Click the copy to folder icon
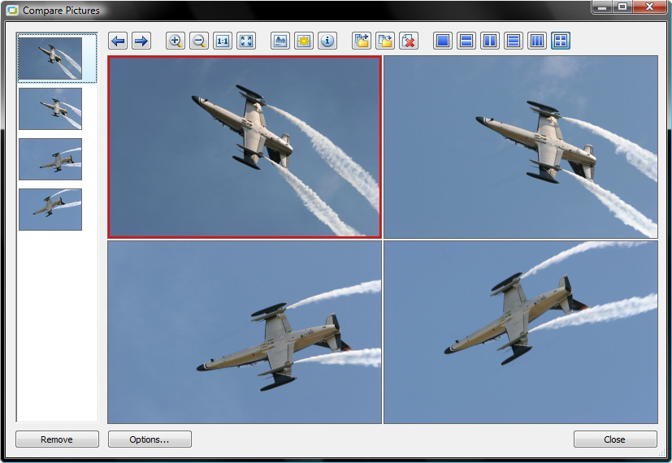Image resolution: width=672 pixels, height=463 pixels. pos(362,41)
